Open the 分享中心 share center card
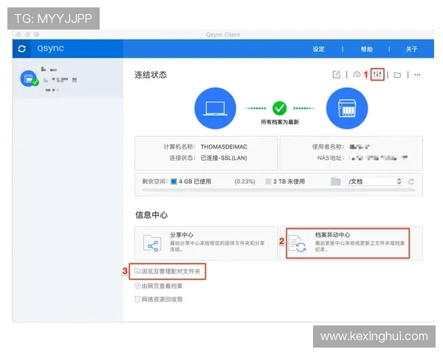 point(206,243)
